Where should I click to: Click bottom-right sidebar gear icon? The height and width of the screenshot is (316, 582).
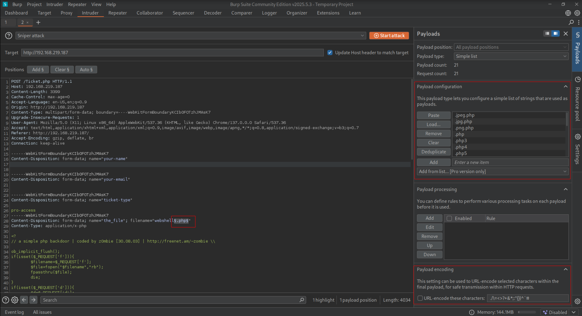point(577,301)
